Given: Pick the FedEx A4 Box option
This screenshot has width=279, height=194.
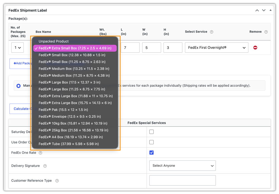Looking at the screenshot, I should click(75, 137).
